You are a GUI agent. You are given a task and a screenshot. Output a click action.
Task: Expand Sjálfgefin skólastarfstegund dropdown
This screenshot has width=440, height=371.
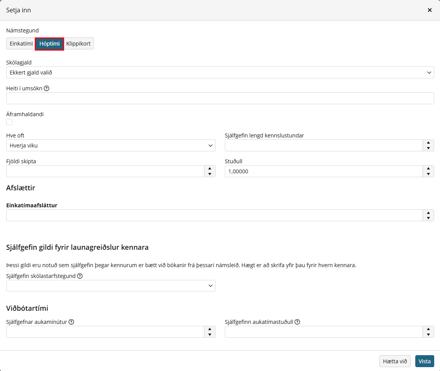[x=111, y=286]
